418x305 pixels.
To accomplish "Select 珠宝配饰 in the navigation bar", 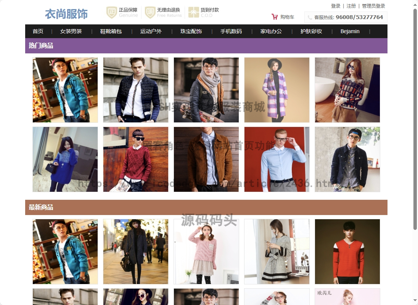I will point(191,31).
